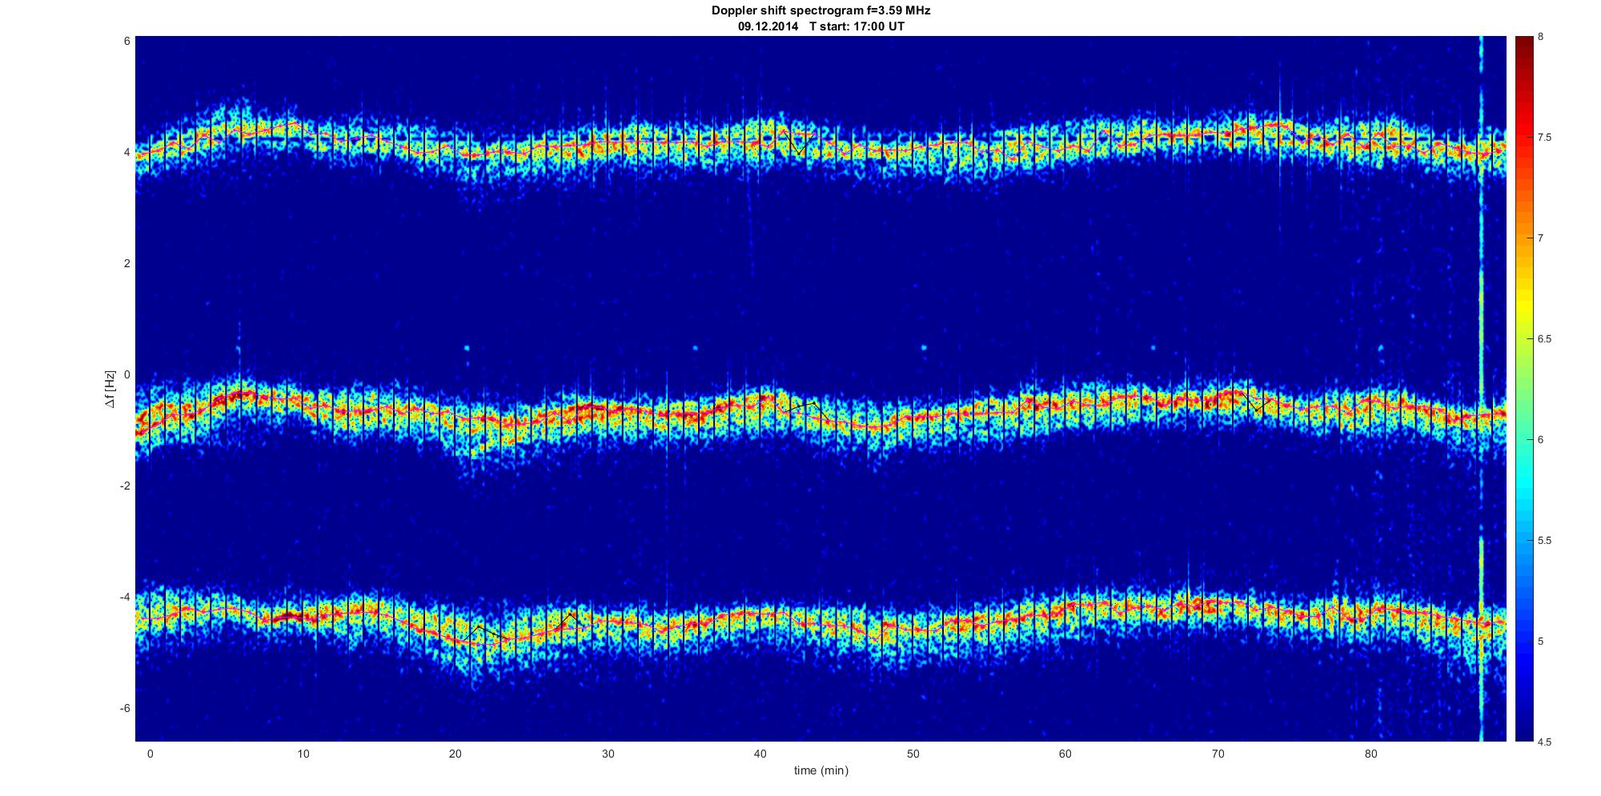Click the colorbar tick label "4.5"
This screenshot has height=796, width=1601.
pyautogui.click(x=1545, y=742)
